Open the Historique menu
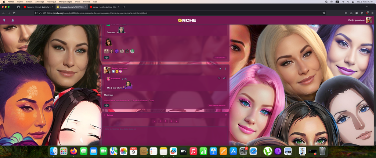Screen dimensions: 376x158 click(51, 1)
